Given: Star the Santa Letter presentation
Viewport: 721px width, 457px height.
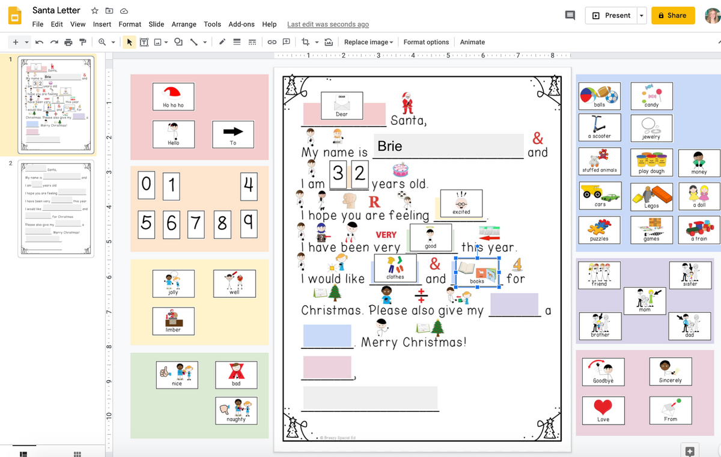Looking at the screenshot, I should click(x=94, y=10).
